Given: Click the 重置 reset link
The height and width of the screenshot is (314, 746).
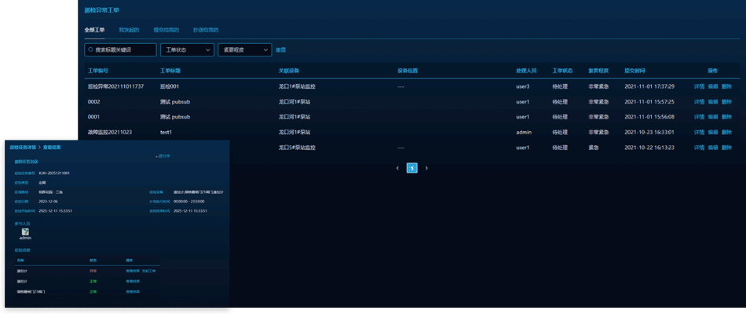Looking at the screenshot, I should coord(280,49).
